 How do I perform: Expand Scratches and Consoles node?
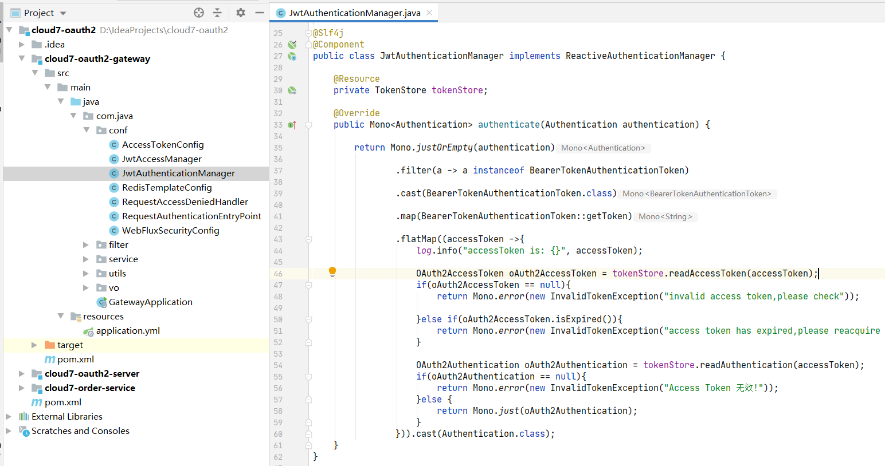[x=9, y=431]
